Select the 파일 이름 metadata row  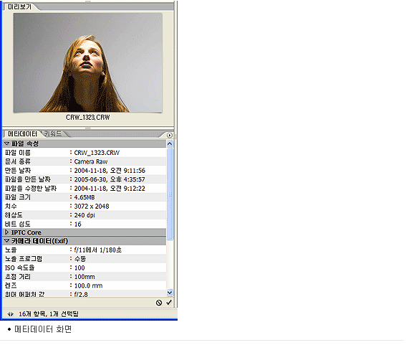click(x=84, y=153)
